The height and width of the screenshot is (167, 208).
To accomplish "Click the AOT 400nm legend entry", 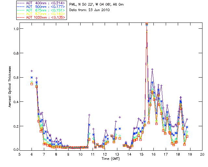I will pos(41,3).
